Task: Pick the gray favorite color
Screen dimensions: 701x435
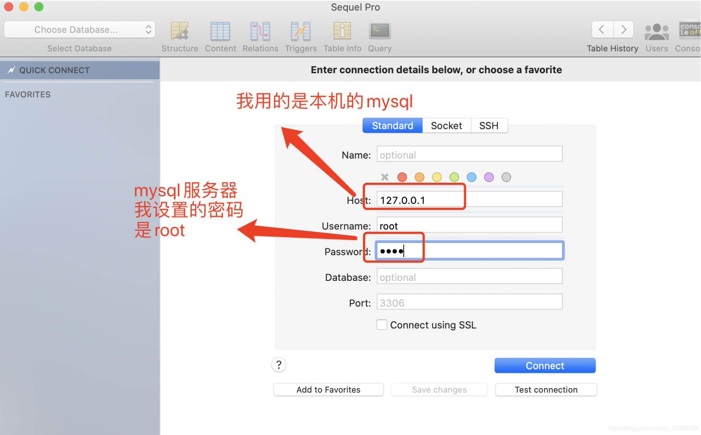Action: 506,177
